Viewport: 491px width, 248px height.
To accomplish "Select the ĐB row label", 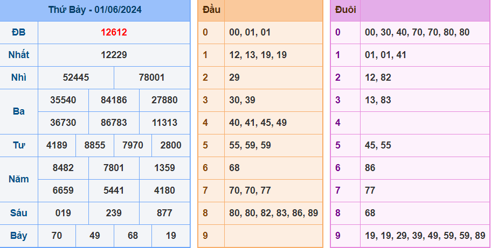I will [19, 32].
